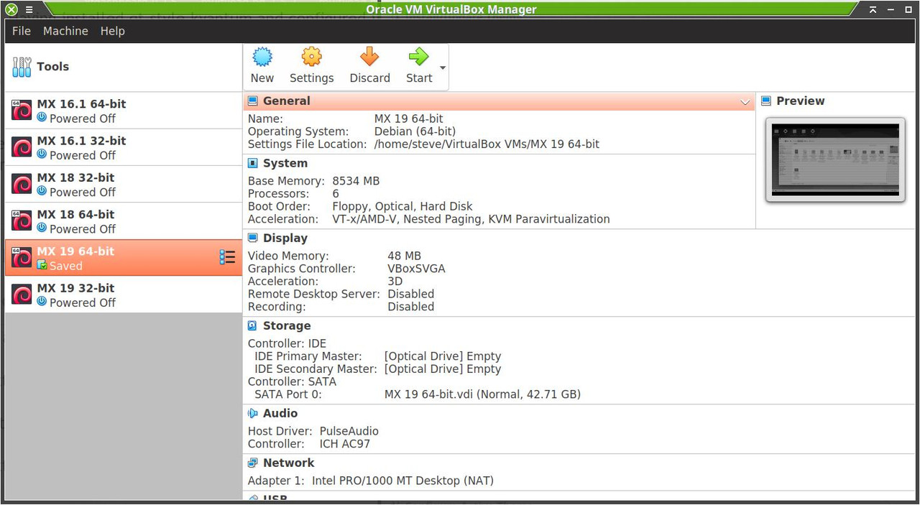The height and width of the screenshot is (505, 920).
Task: Open the File menu
Action: [x=22, y=31]
